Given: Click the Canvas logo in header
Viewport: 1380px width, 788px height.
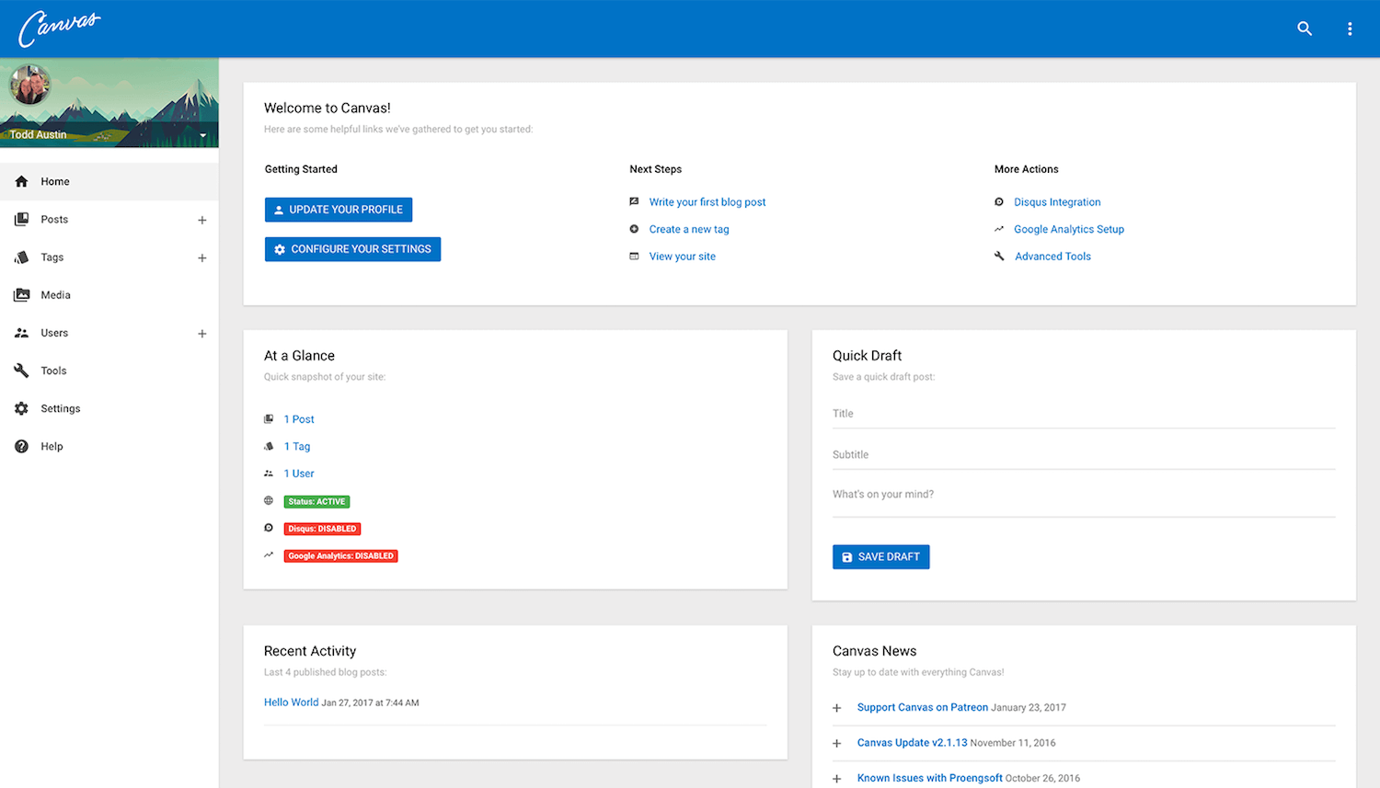Looking at the screenshot, I should (60, 29).
